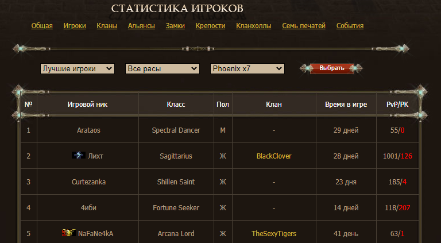Click the Игровой ник column header
This screenshot has height=243, width=441.
87,105
